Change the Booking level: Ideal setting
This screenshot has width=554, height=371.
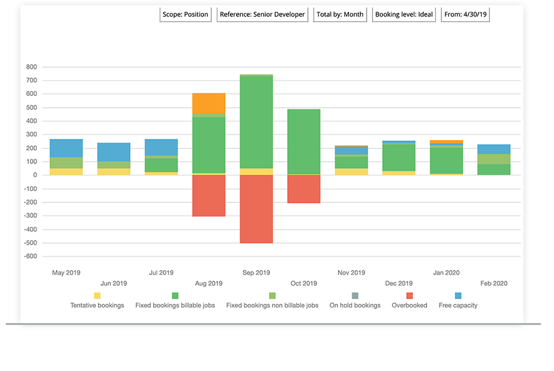403,14
